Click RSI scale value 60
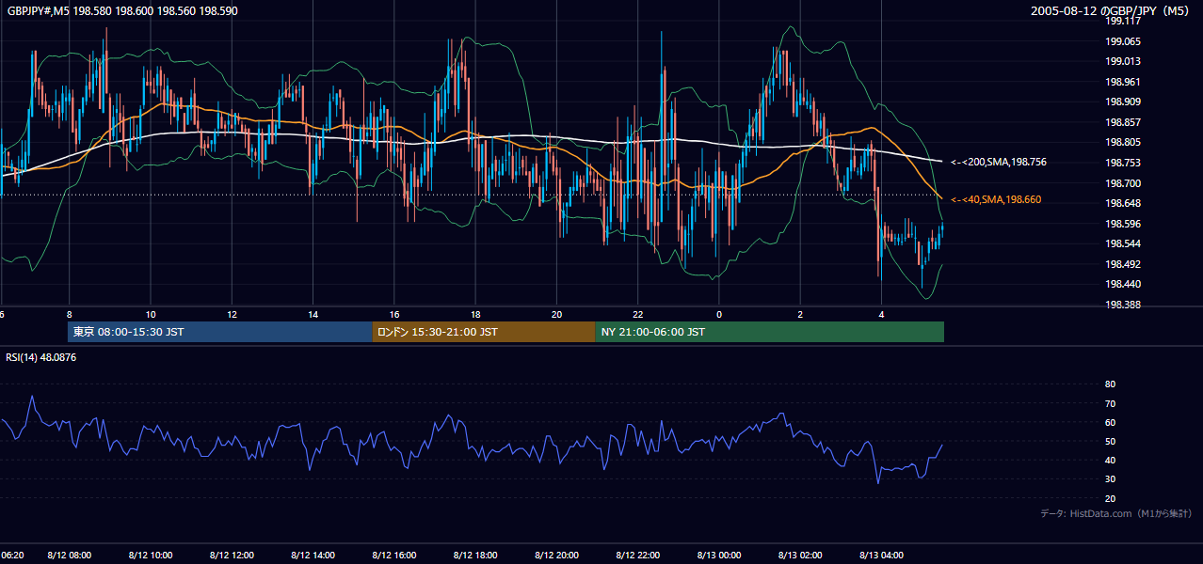This screenshot has height=564, width=1203. tap(1110, 422)
